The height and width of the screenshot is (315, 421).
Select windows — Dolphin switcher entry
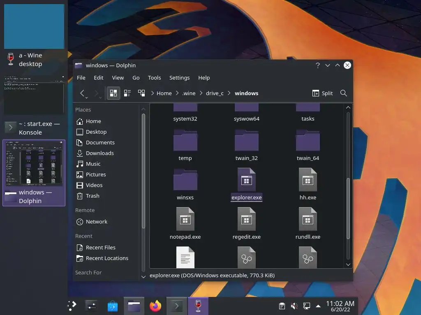tap(34, 173)
